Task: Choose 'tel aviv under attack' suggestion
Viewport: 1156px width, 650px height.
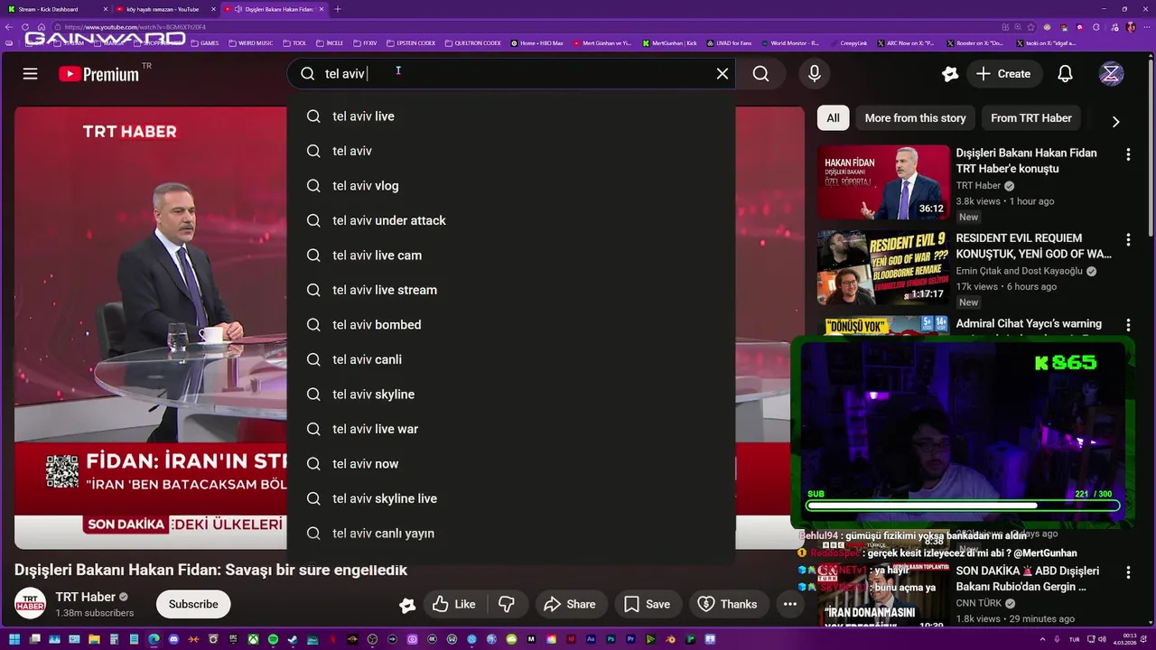Action: click(x=511, y=220)
